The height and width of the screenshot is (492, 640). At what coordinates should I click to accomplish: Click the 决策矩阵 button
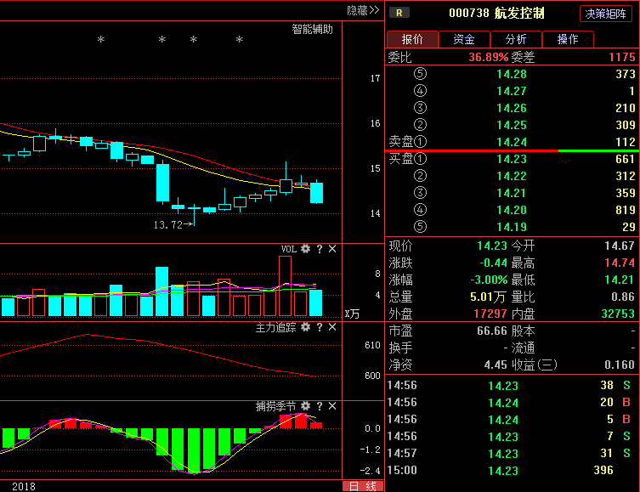(607, 14)
